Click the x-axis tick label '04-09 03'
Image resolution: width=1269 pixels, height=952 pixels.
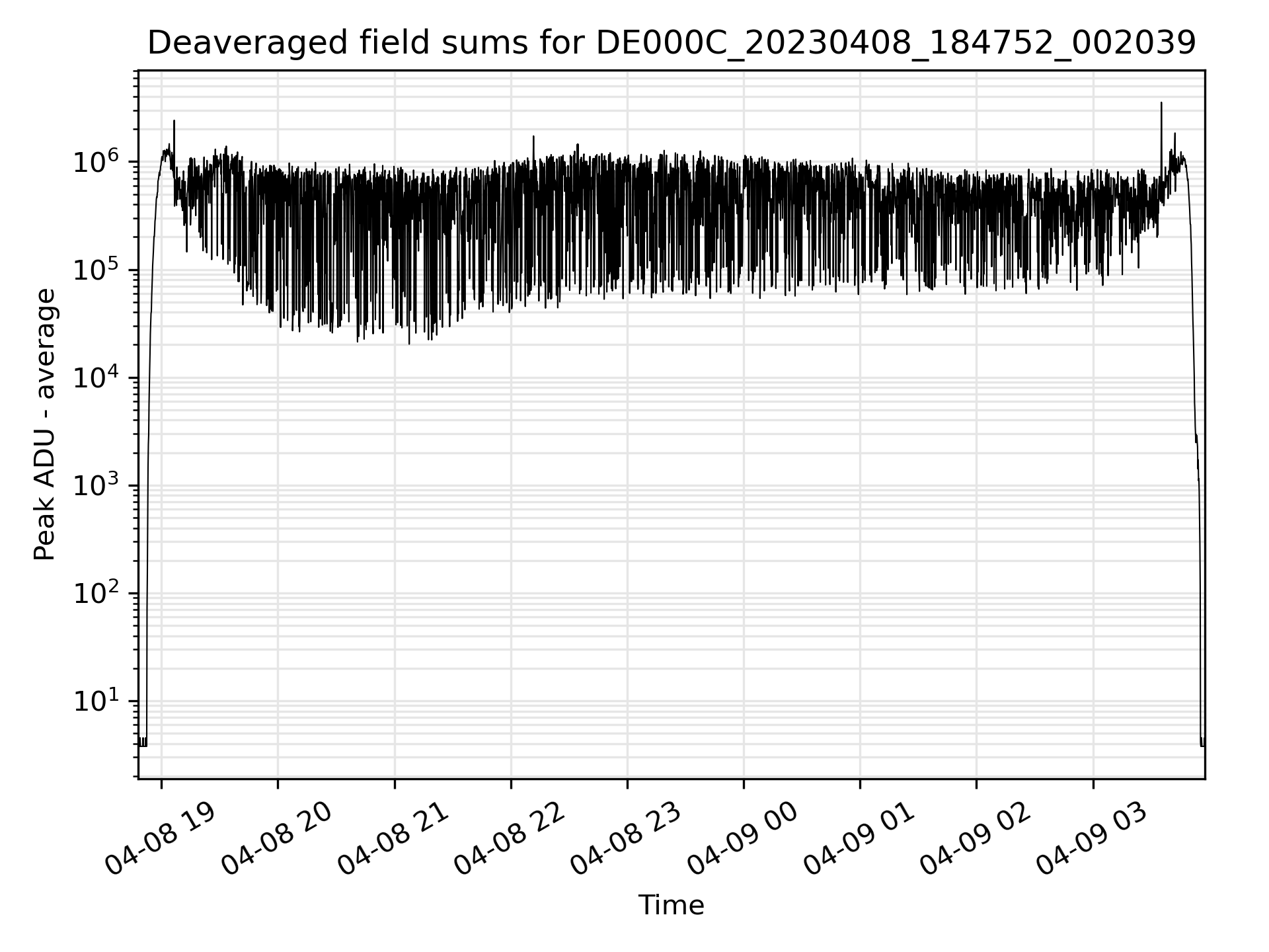click(x=1093, y=840)
